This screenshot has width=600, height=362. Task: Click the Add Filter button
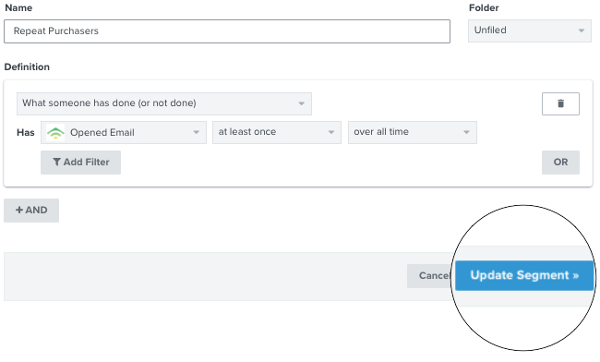80,163
